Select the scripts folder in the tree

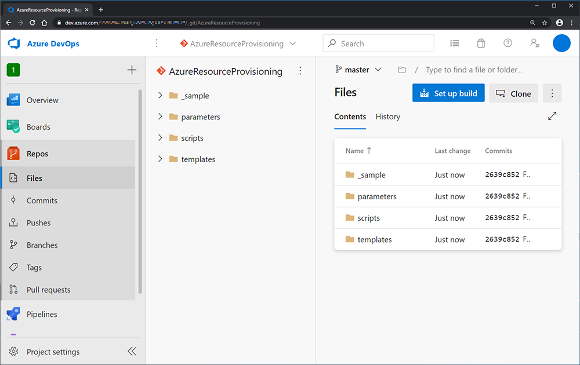click(x=192, y=138)
